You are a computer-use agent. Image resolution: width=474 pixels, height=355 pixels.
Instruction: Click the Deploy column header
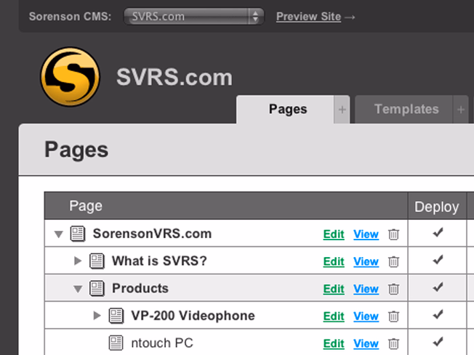[437, 207]
